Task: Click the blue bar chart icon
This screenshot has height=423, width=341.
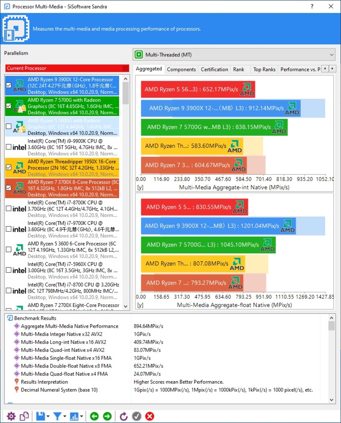Action: (x=74, y=416)
